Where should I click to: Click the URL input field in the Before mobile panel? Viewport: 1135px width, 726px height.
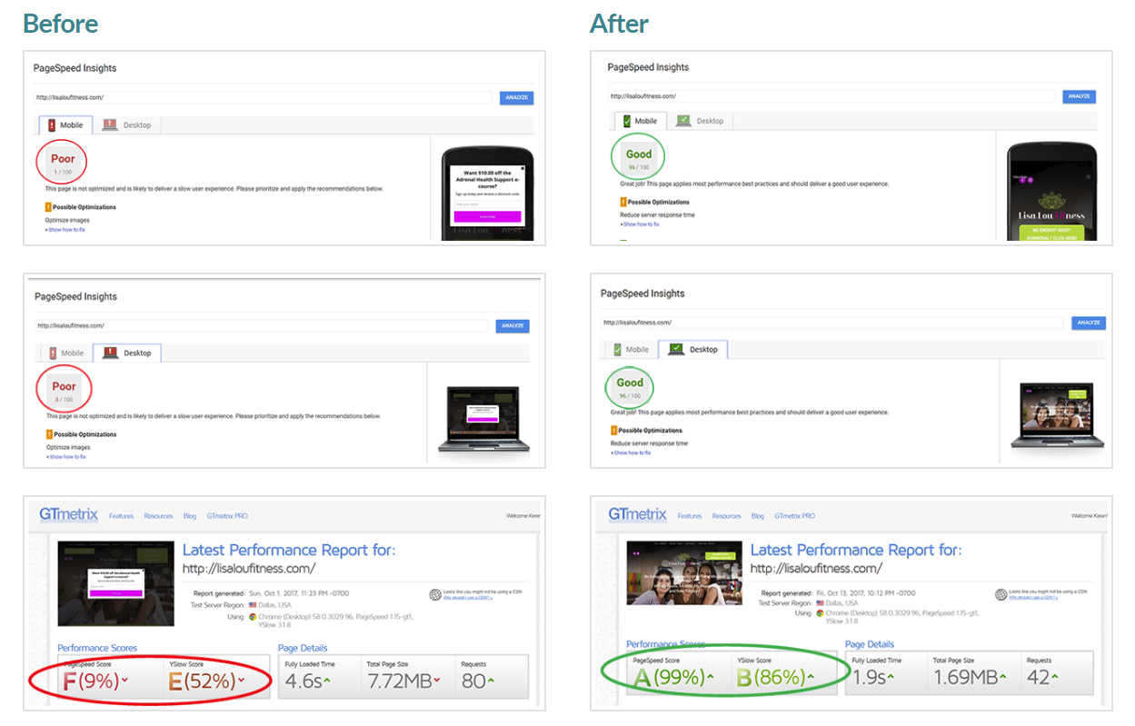pyautogui.click(x=264, y=98)
